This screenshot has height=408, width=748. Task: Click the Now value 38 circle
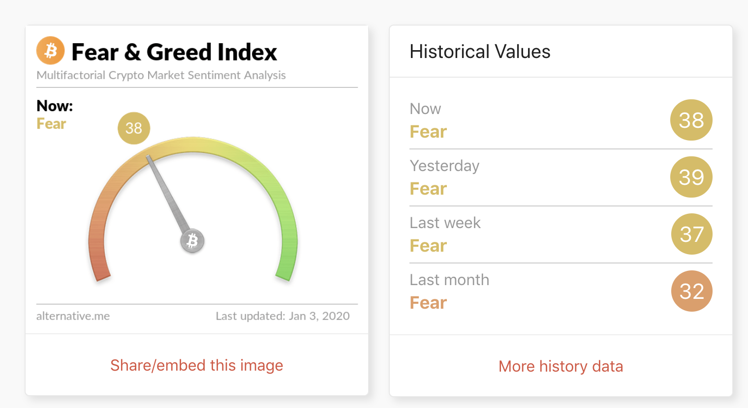click(691, 120)
